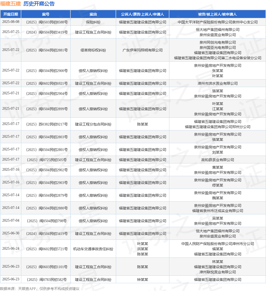Select date 2025-08-08
This screenshot has height=291, width=266.
click(11, 22)
